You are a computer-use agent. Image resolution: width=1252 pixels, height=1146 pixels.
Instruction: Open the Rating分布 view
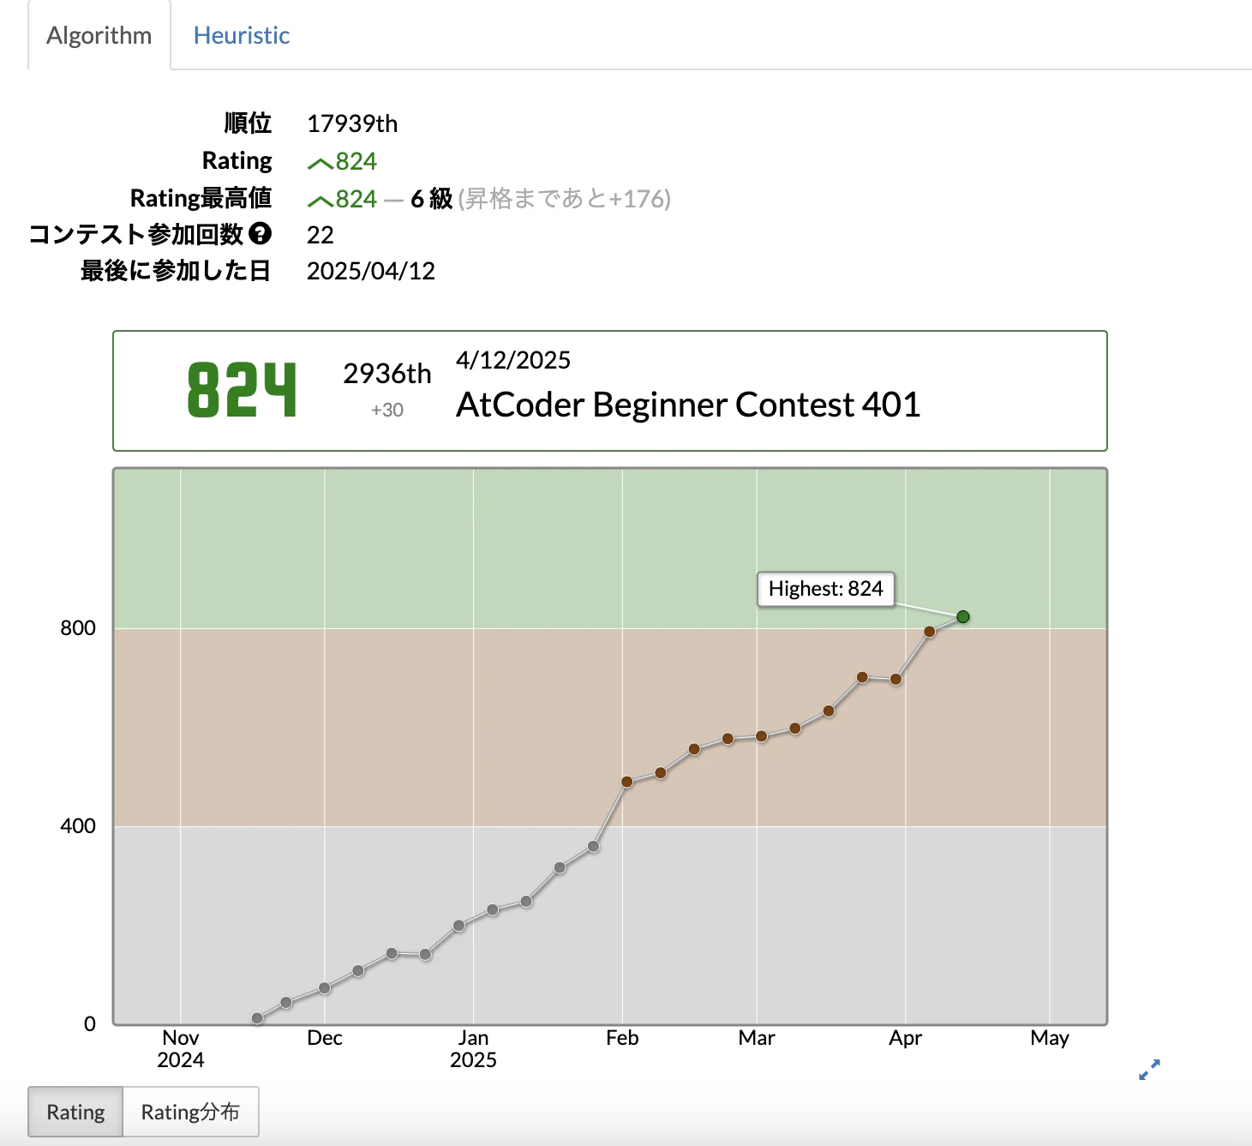coord(190,1111)
